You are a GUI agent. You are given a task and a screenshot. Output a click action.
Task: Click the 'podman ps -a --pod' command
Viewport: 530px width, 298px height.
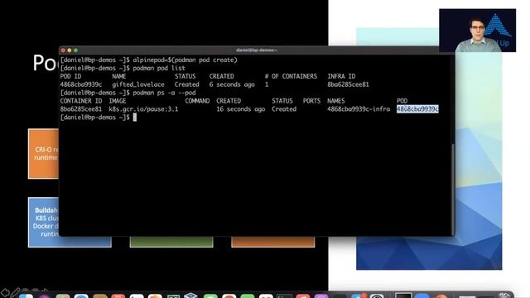click(x=164, y=93)
